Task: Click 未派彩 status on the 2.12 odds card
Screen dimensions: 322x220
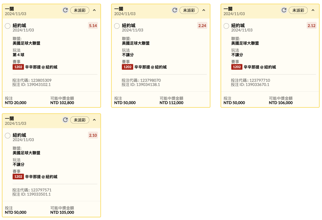Action: tap(298, 10)
